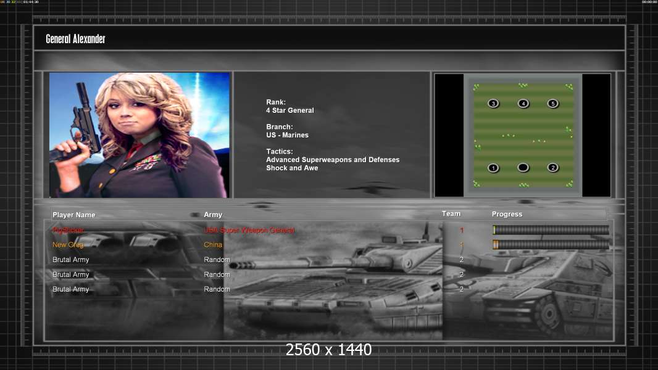
Task: Click the green map preview thumbnail
Action: click(523, 135)
